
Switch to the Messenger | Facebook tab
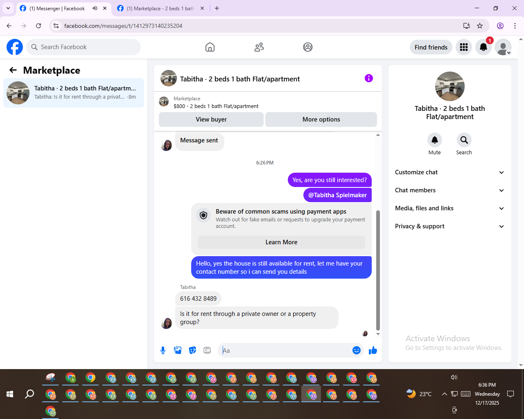57,8
